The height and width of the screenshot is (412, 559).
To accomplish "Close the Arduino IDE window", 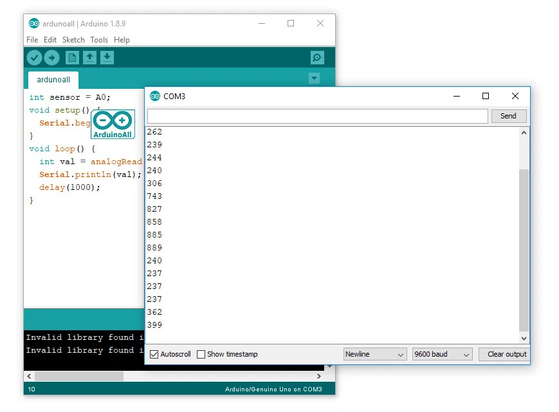I will [320, 24].
